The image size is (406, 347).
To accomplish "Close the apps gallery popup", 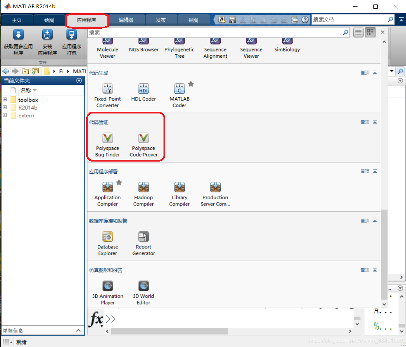I will 383,32.
